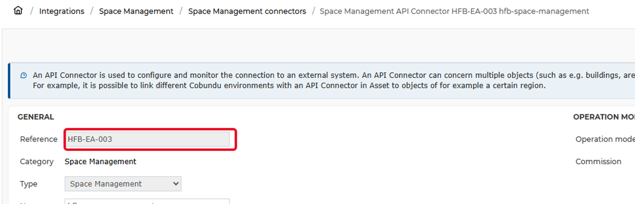
Task: Click the Operation mode label
Action: pos(605,139)
